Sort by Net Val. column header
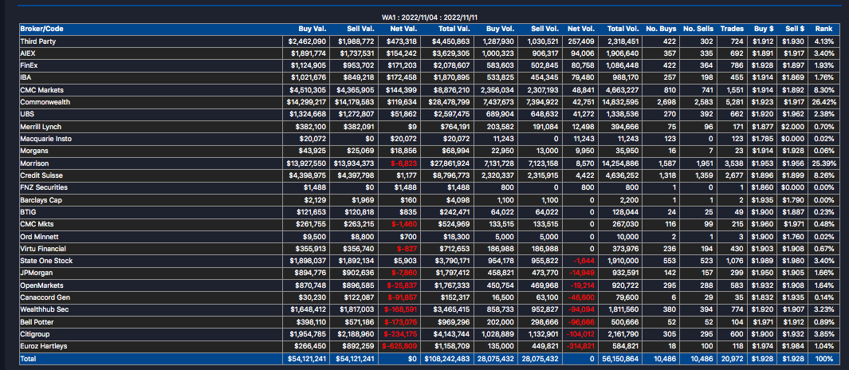Image resolution: width=849 pixels, height=370 pixels. [x=403, y=29]
